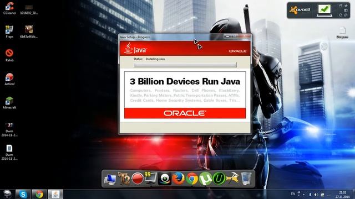
Task: Launch the Titan Quest dock icon
Action: 124,179
